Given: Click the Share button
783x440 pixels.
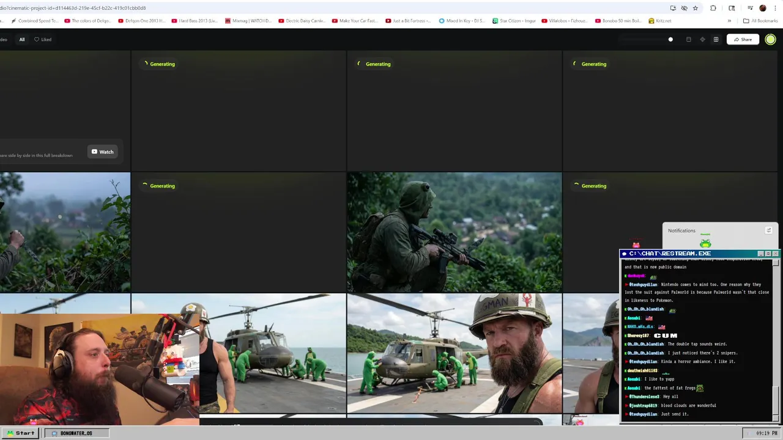Looking at the screenshot, I should click(743, 40).
